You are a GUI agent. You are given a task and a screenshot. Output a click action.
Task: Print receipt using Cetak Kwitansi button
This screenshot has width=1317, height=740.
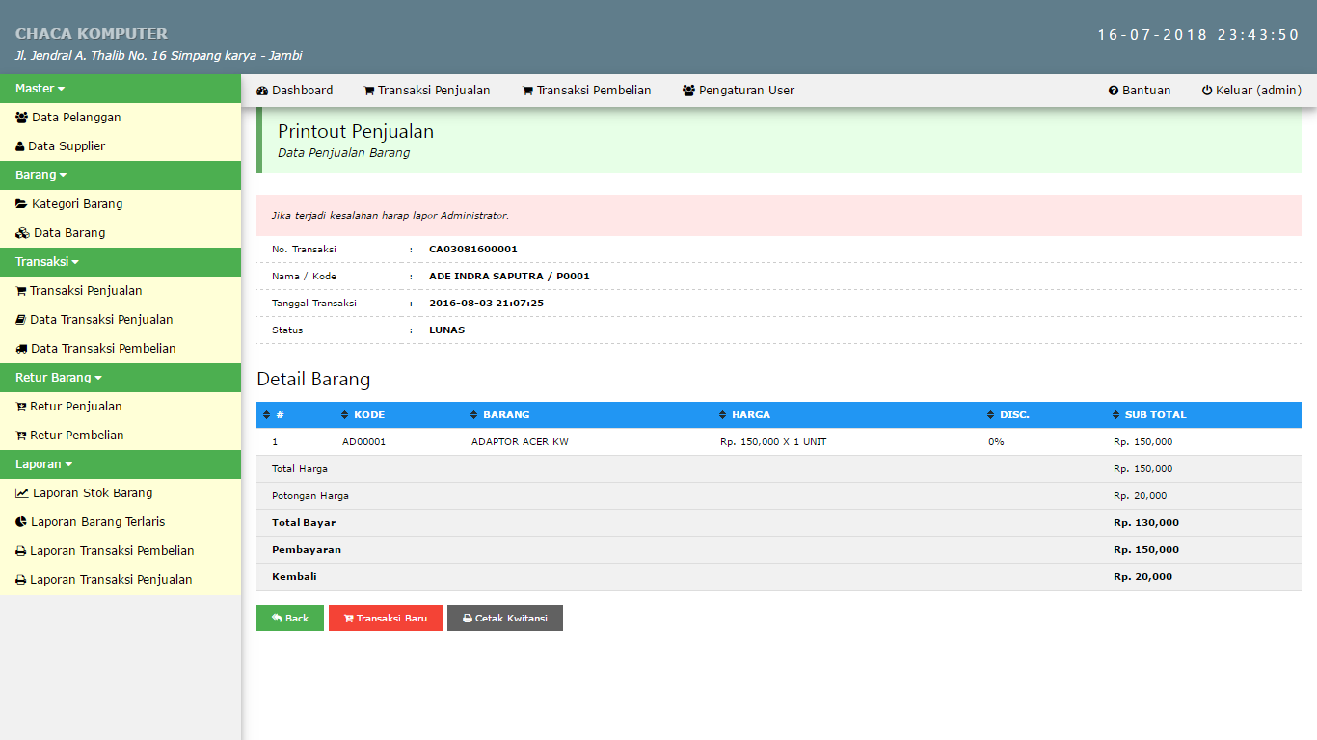pyautogui.click(x=504, y=619)
